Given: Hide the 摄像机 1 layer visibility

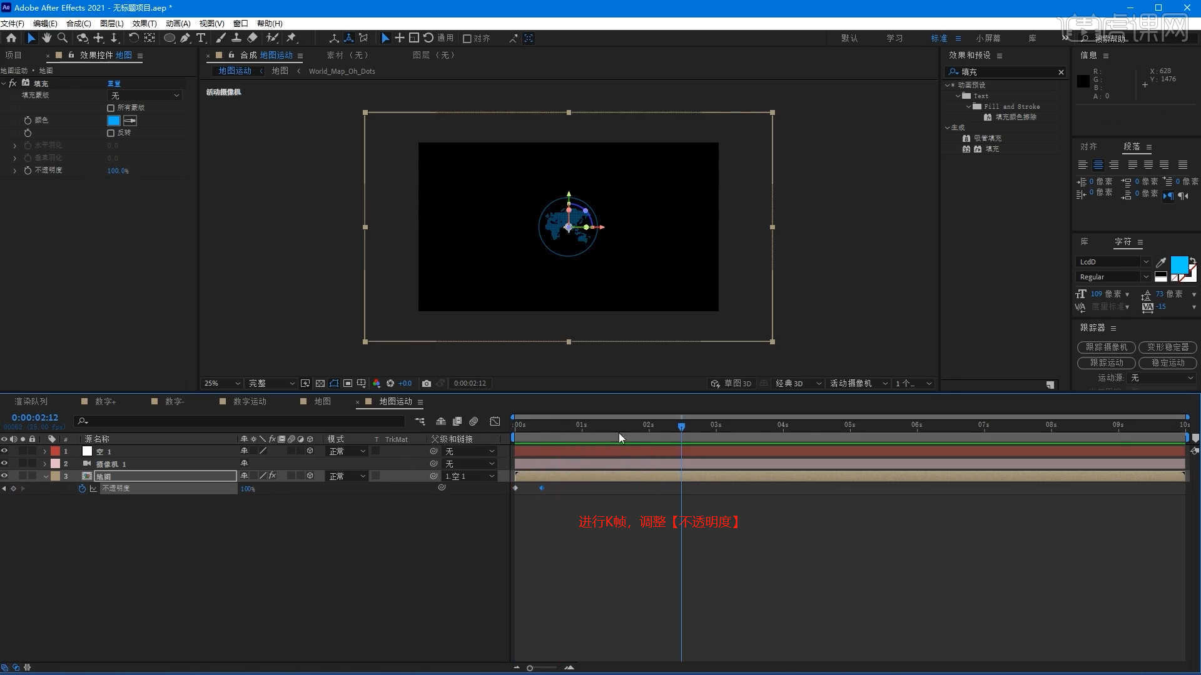Looking at the screenshot, I should pyautogui.click(x=4, y=464).
